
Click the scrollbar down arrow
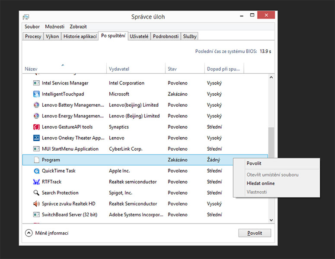coord(271,220)
